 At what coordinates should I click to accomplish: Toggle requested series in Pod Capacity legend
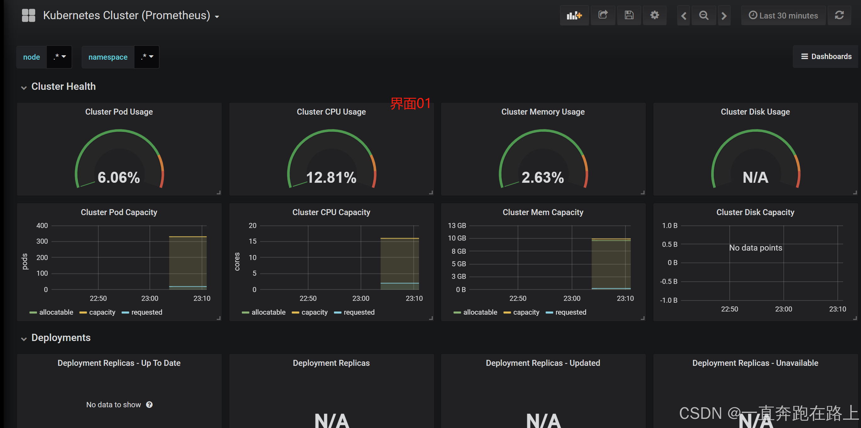(147, 312)
